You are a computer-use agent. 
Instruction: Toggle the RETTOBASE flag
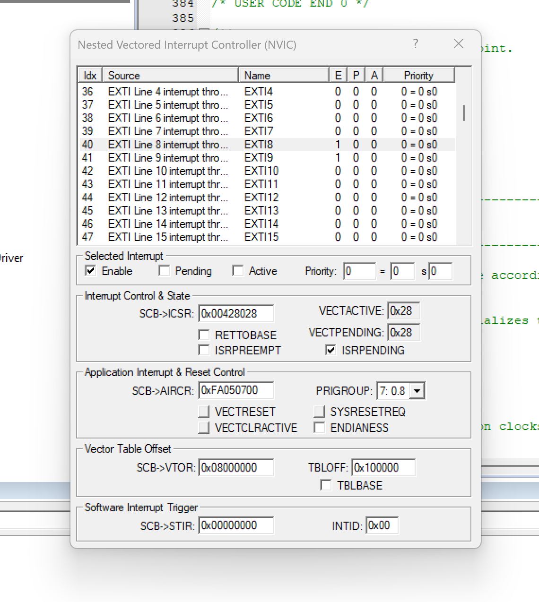(204, 335)
